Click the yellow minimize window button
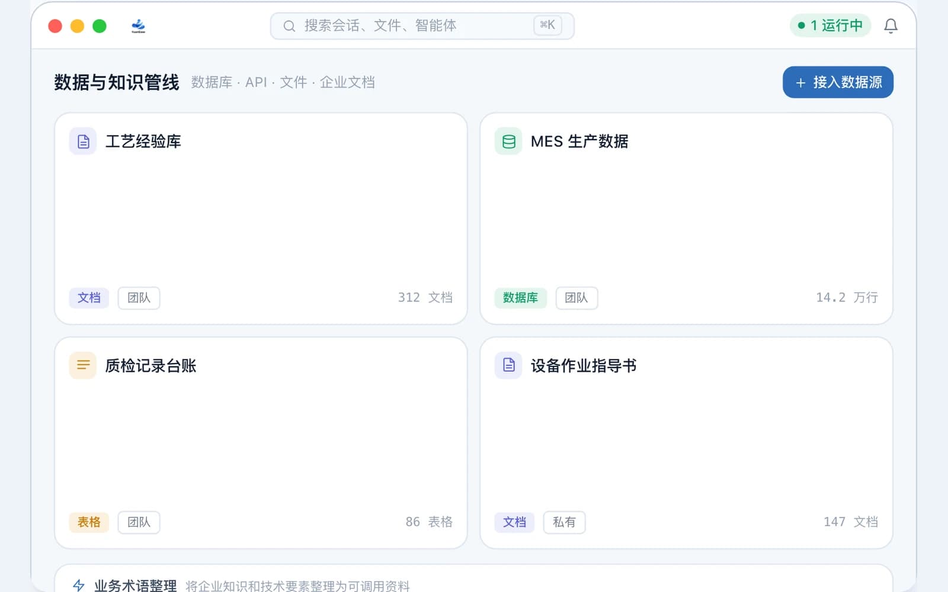The width and height of the screenshot is (948, 592). pyautogui.click(x=77, y=26)
